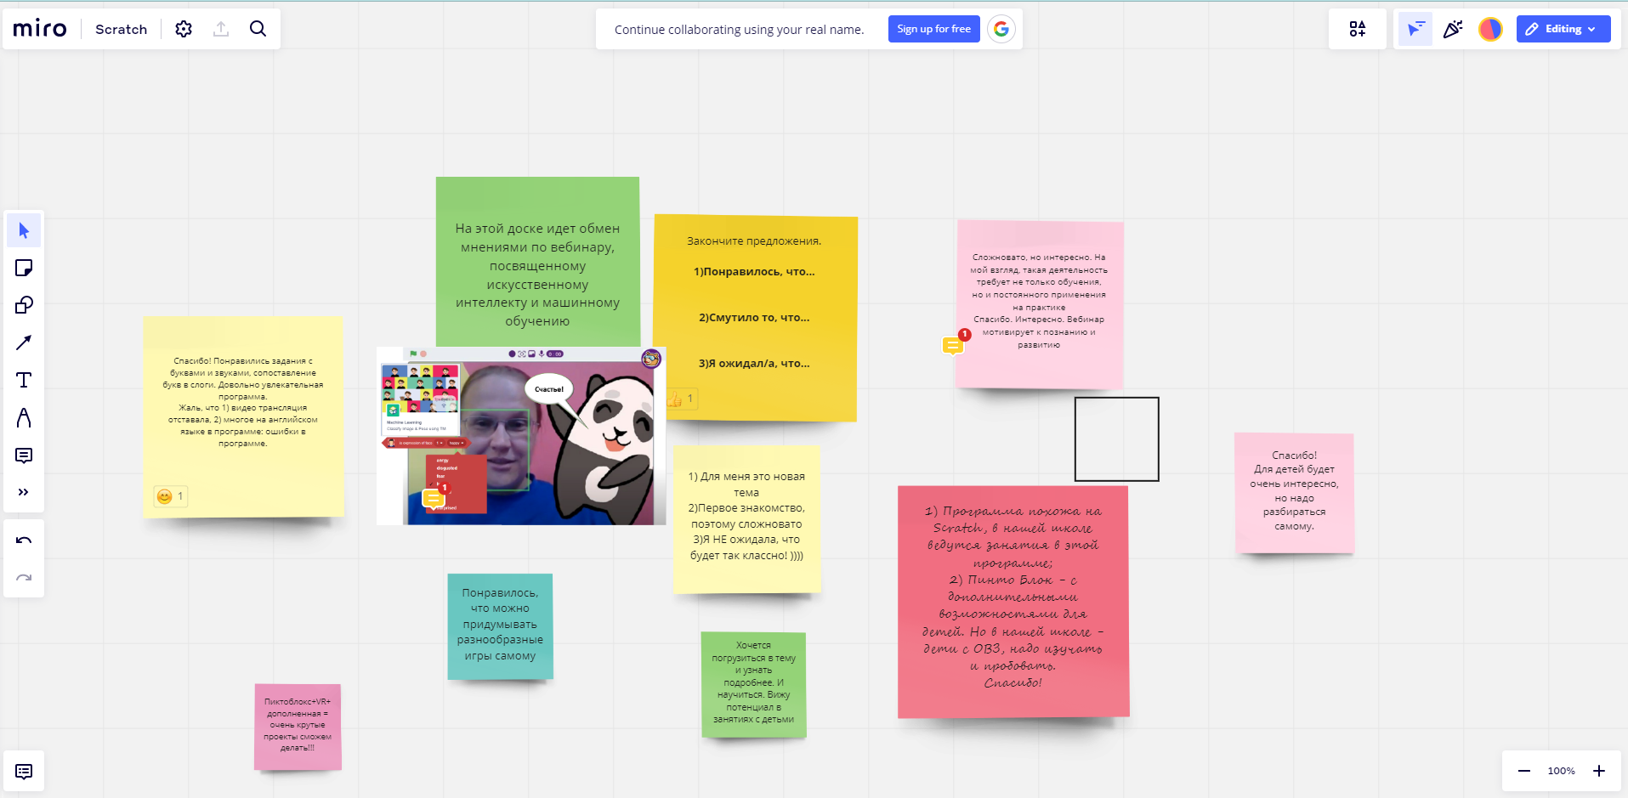Zoom in with the plus button
Viewport: 1628px width, 798px height.
click(1599, 771)
